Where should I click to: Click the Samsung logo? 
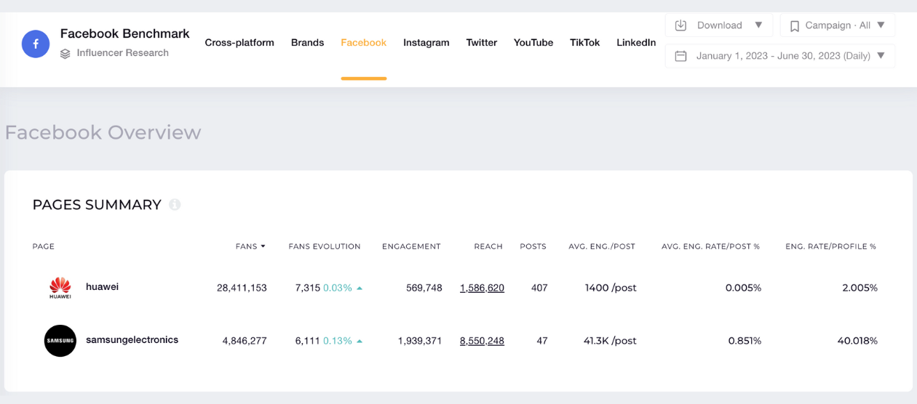(x=60, y=341)
